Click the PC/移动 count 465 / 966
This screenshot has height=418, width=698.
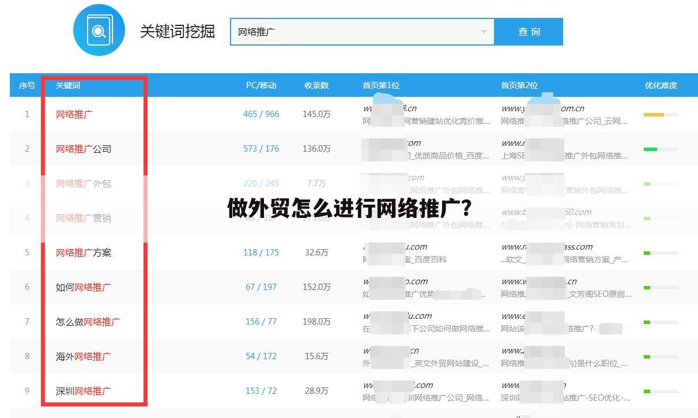(x=261, y=114)
